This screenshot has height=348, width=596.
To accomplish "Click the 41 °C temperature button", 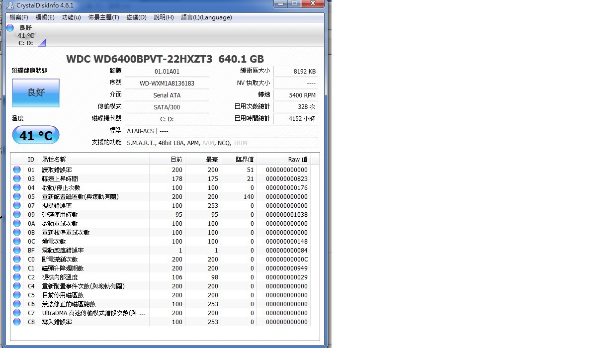I will click(36, 135).
